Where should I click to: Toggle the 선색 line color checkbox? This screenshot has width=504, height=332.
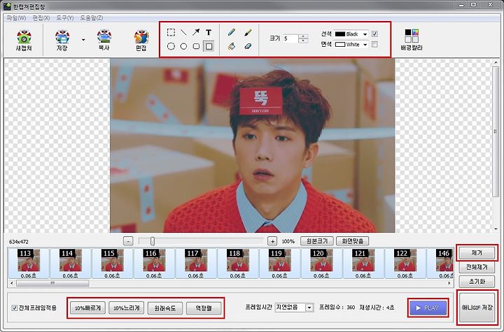374,34
